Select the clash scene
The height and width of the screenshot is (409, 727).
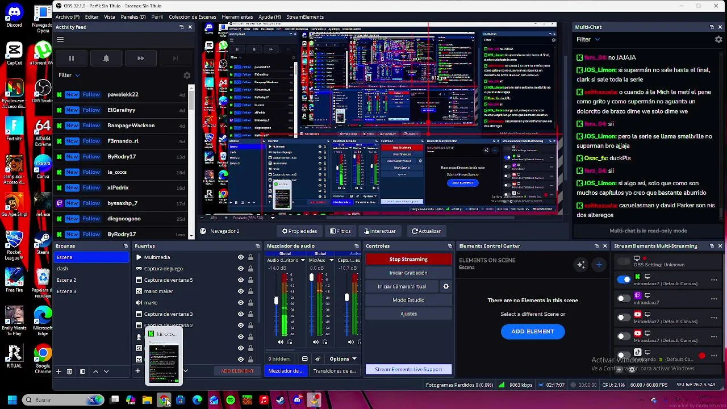(92, 269)
